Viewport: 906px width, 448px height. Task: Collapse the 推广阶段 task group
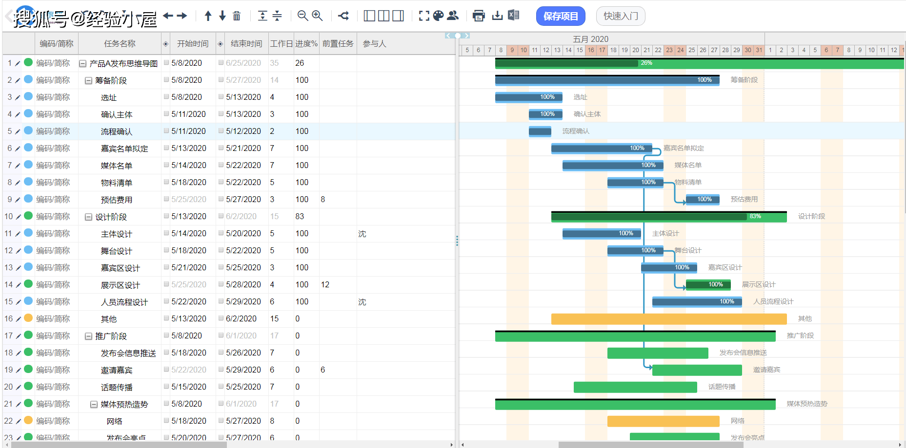pyautogui.click(x=88, y=336)
